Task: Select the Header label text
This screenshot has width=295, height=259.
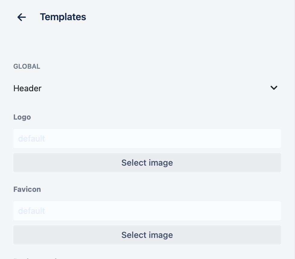Action: tap(27, 88)
